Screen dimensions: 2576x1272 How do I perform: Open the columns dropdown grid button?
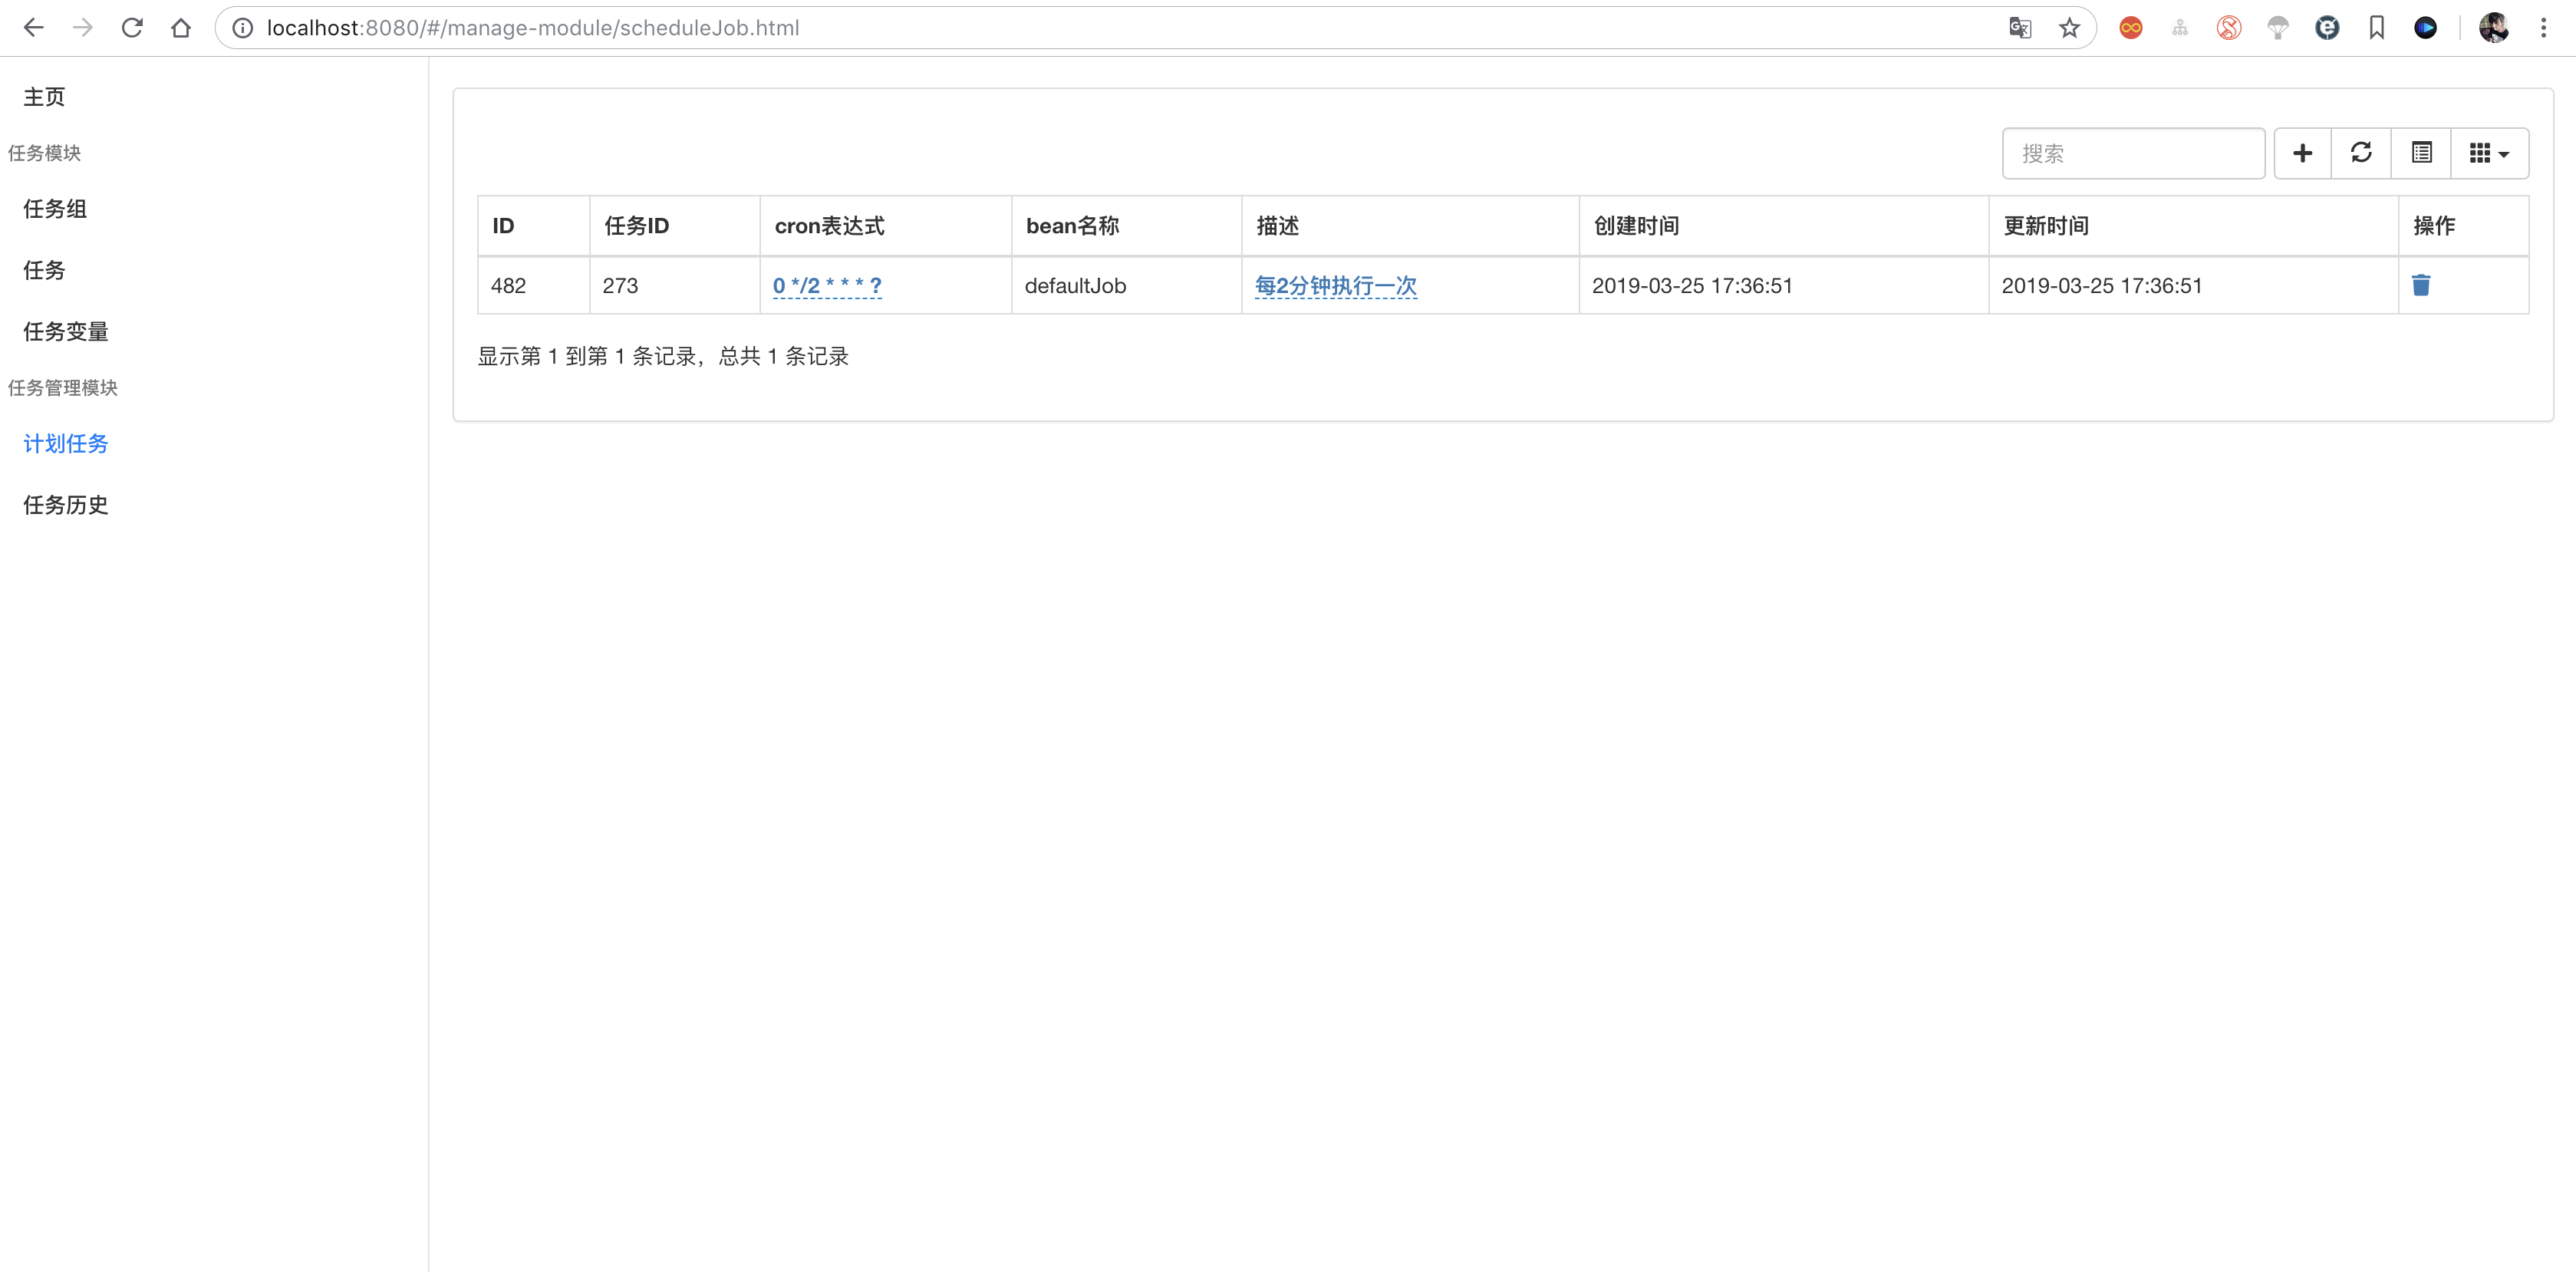(x=2489, y=153)
